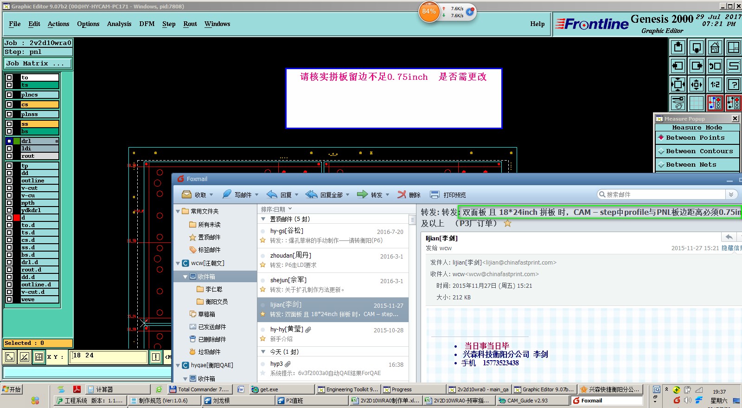Click the Foxmail 搜索邮件 search box

(x=661, y=194)
